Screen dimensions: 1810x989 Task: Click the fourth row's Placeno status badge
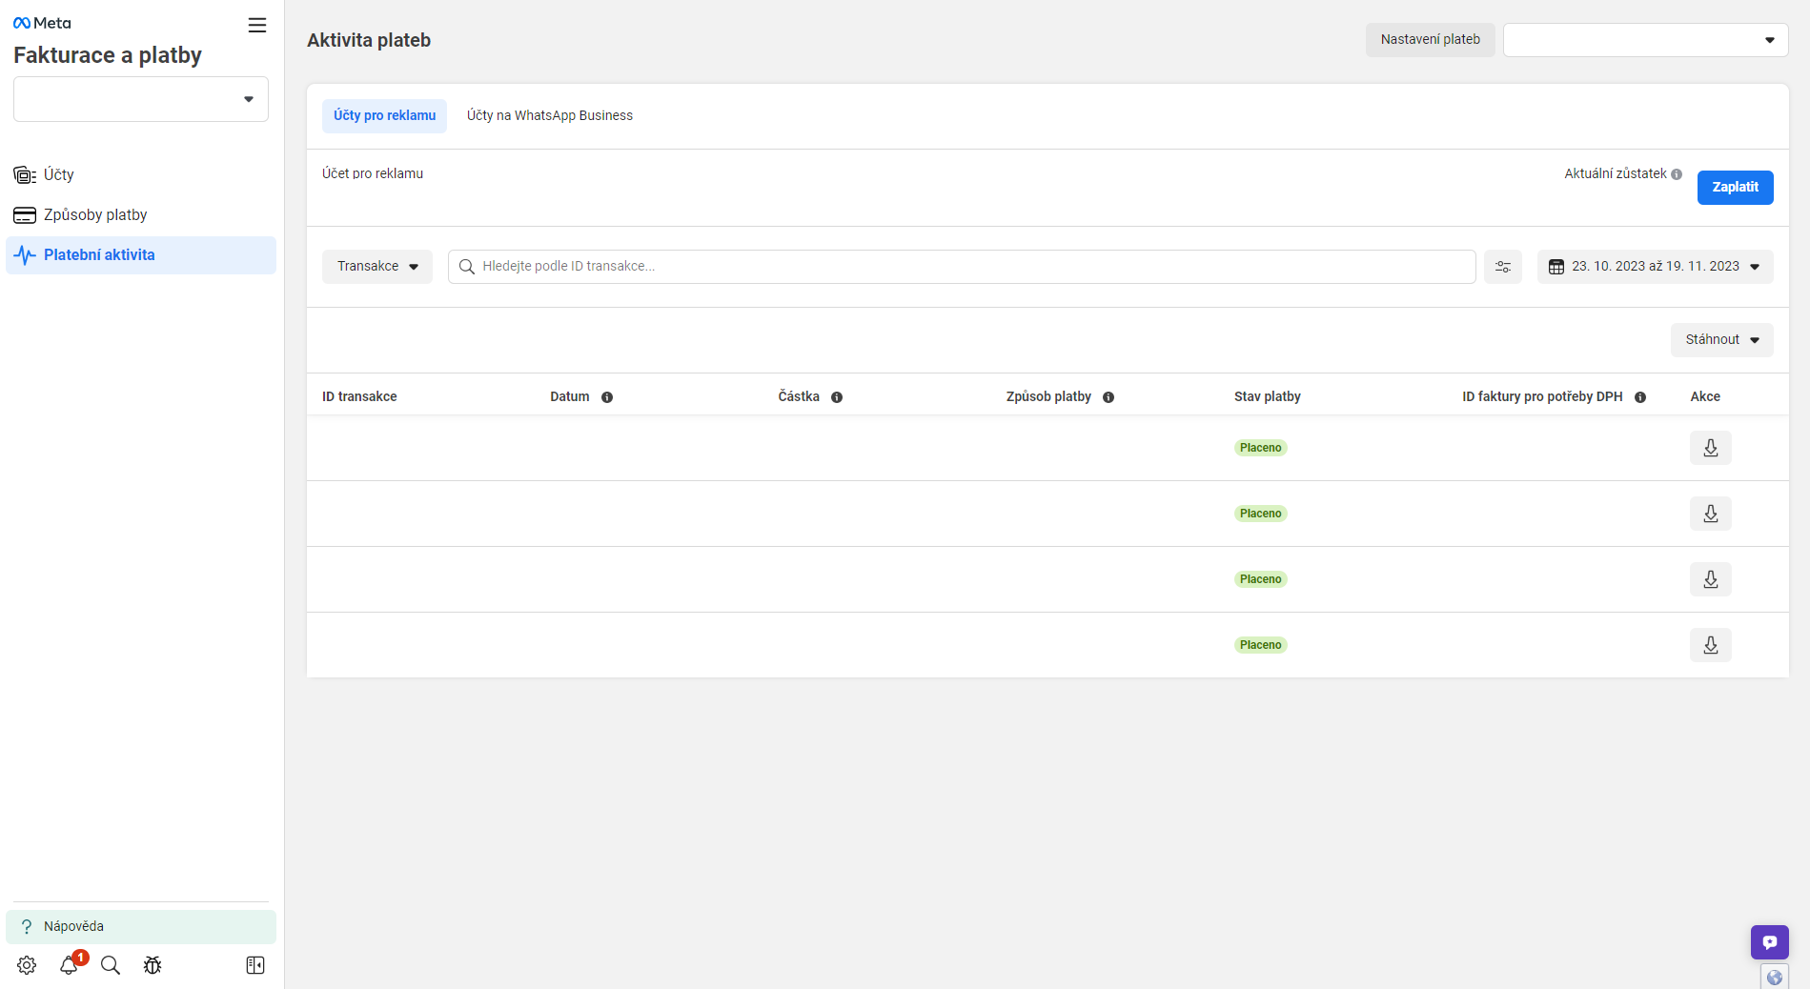(1261, 645)
